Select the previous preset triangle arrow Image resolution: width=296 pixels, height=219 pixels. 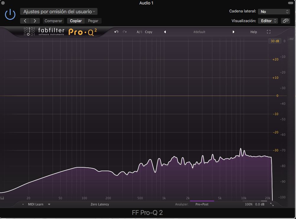(x=165, y=32)
